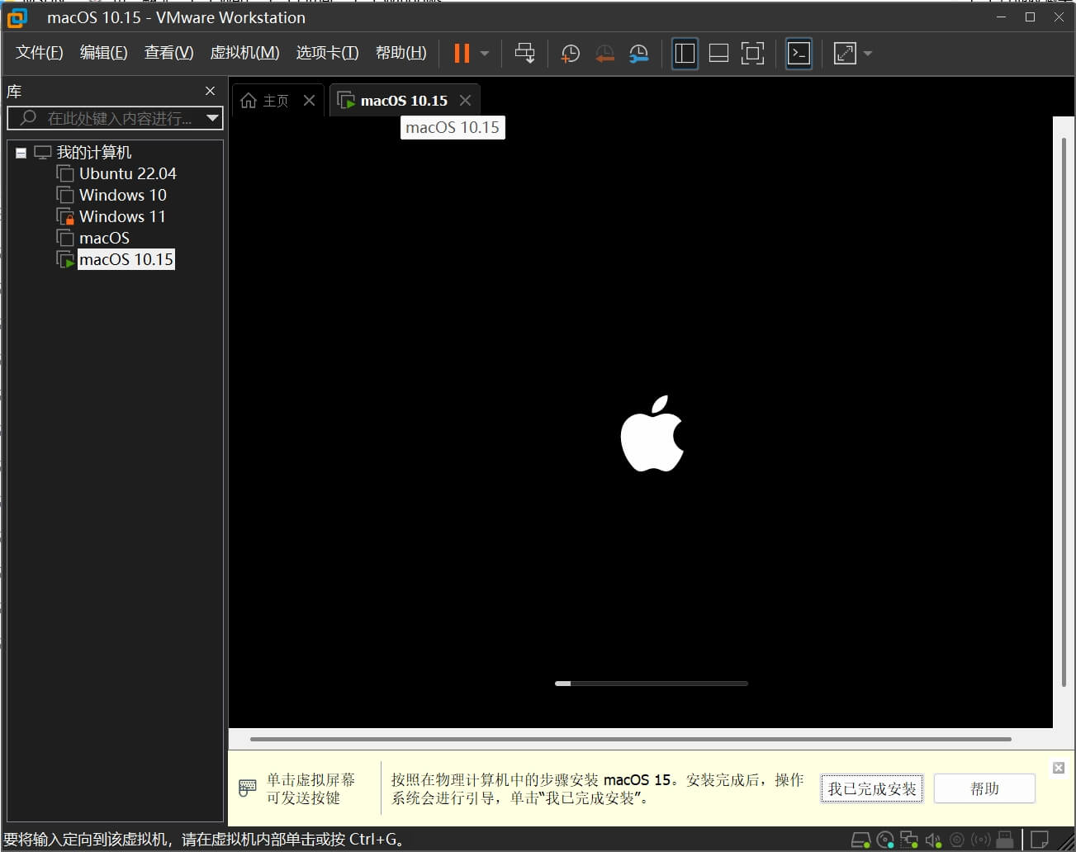Click the VM display horizontal scrollbar
Screen dimensions: 1076x852
(631, 739)
